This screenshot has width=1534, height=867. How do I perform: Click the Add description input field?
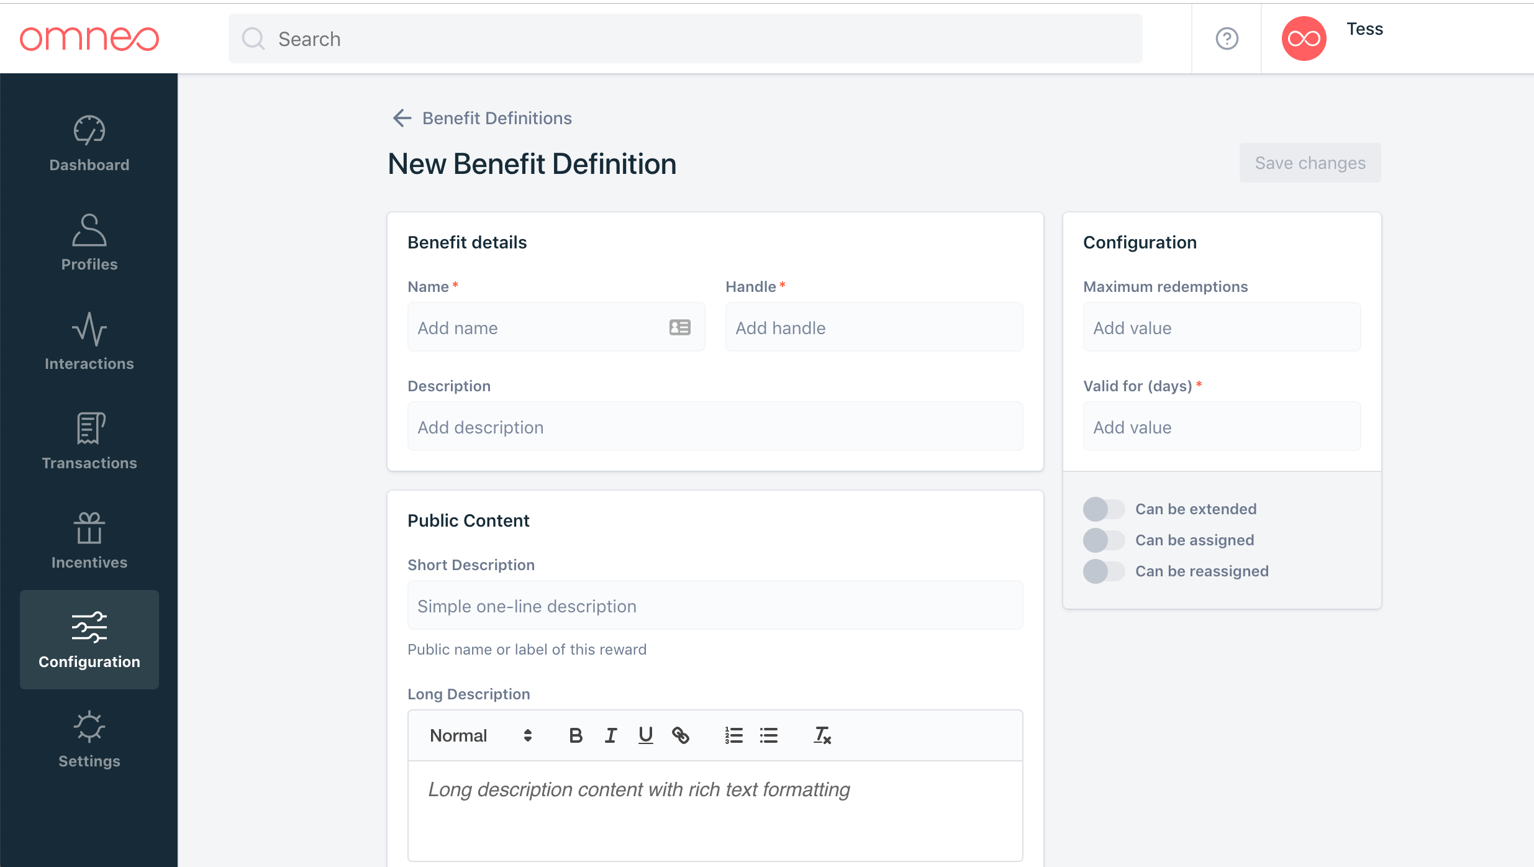(x=715, y=426)
